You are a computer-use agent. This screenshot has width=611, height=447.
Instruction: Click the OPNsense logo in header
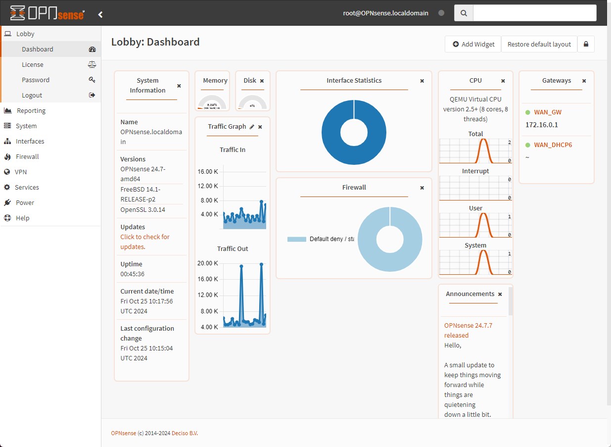click(x=47, y=13)
